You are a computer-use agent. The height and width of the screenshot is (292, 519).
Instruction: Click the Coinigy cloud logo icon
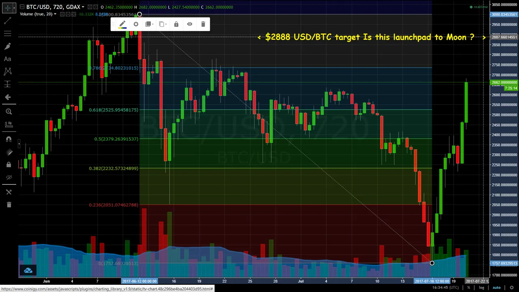coord(28,270)
